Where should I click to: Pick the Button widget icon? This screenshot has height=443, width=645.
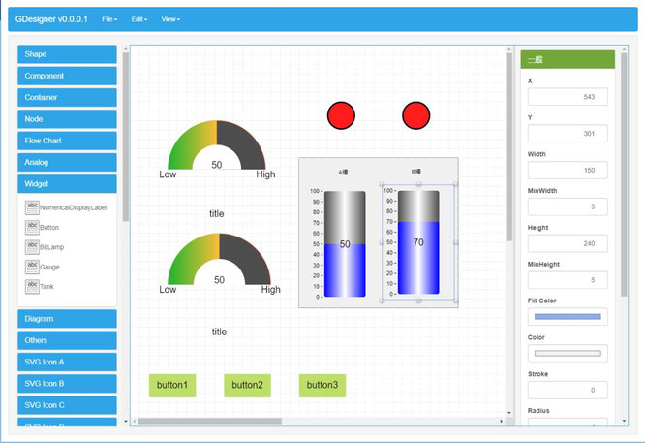(x=33, y=227)
